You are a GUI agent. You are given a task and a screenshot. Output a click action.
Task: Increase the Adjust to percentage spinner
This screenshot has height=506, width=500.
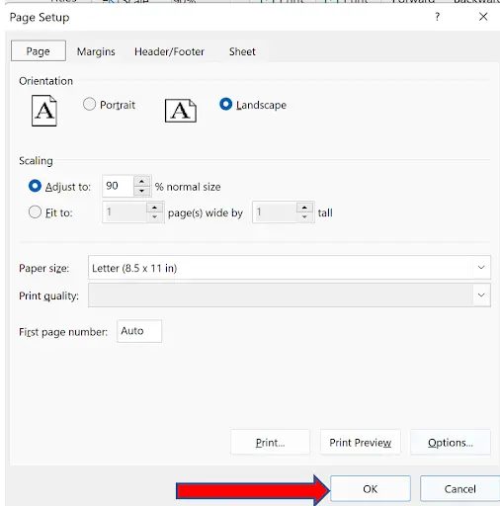click(x=142, y=181)
